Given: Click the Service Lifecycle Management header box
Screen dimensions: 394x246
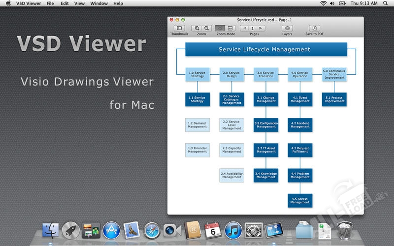Looking at the screenshot, I should [x=264, y=49].
